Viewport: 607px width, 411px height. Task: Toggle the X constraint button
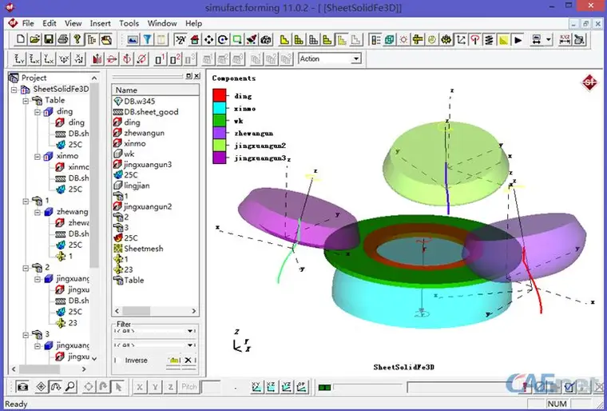pyautogui.click(x=140, y=386)
